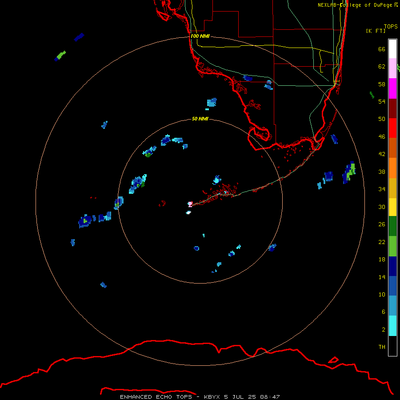Click the 18 value on the legend

point(382,260)
